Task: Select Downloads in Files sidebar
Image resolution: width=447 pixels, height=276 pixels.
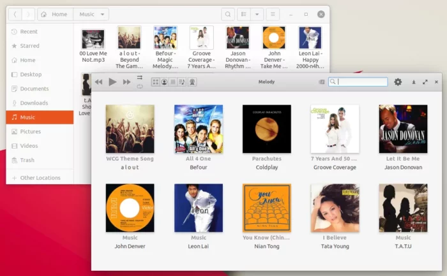Action: (40, 103)
